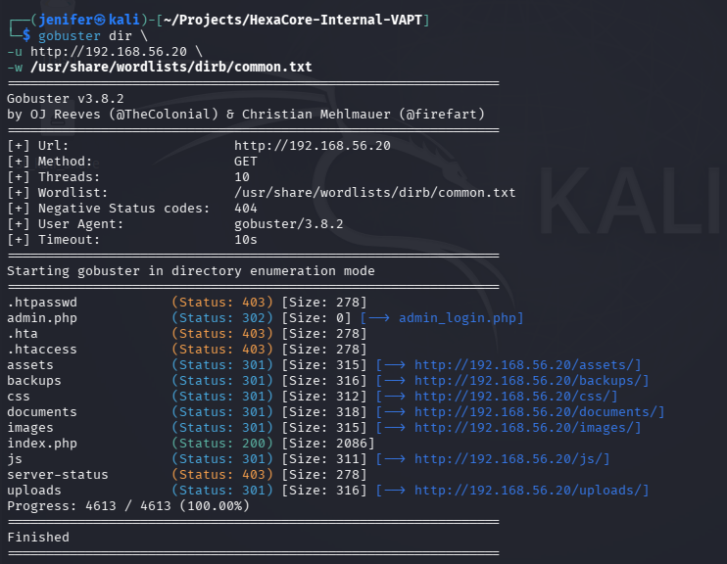The width and height of the screenshot is (727, 564).
Task: Click the User Agent gobuster/3.8.2 value
Action: [x=289, y=224]
